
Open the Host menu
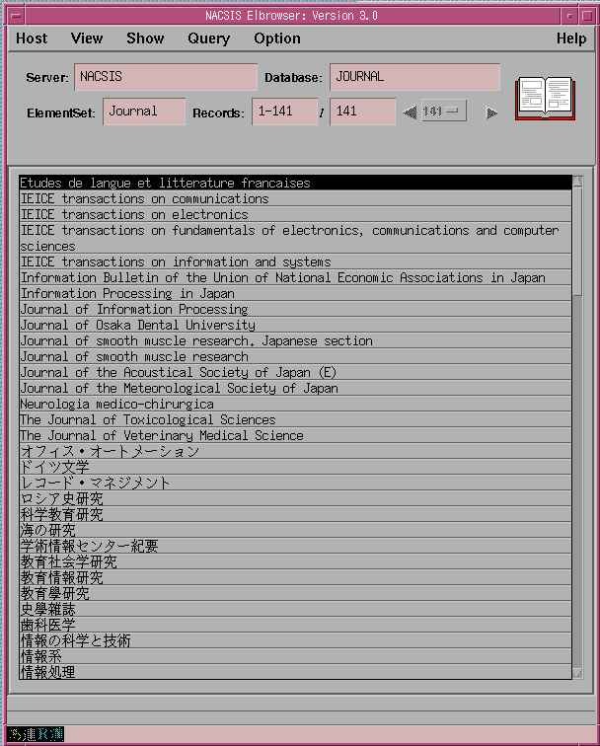point(32,38)
